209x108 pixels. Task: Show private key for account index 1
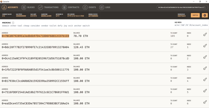click(x=205, y=46)
